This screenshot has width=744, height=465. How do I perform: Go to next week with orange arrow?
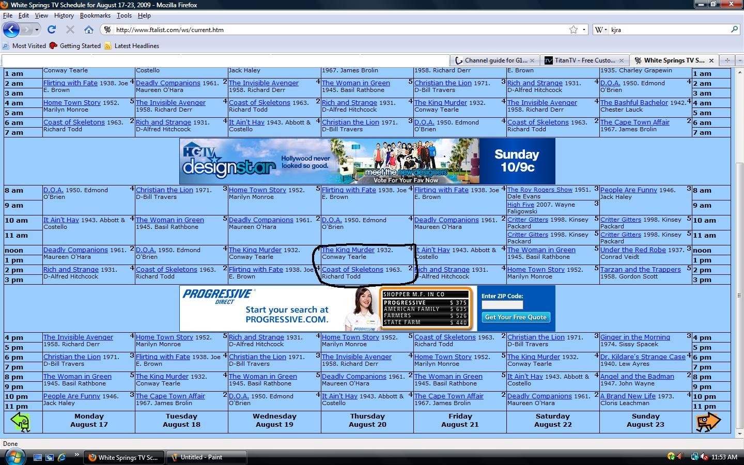708,422
